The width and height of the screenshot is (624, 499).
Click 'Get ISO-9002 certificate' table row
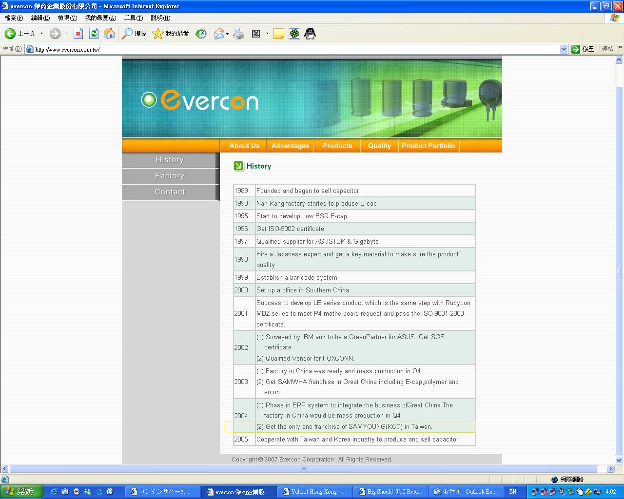tap(354, 229)
